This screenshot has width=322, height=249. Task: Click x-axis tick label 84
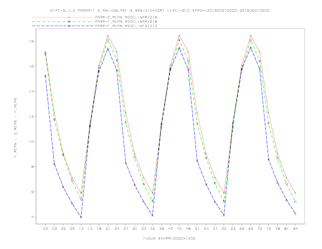tap(295, 229)
